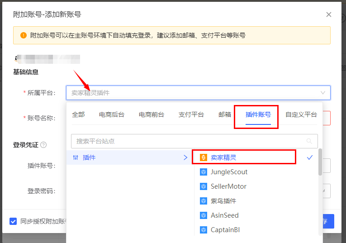Select the 插件 category row
346x243 pixels.
pos(129,157)
